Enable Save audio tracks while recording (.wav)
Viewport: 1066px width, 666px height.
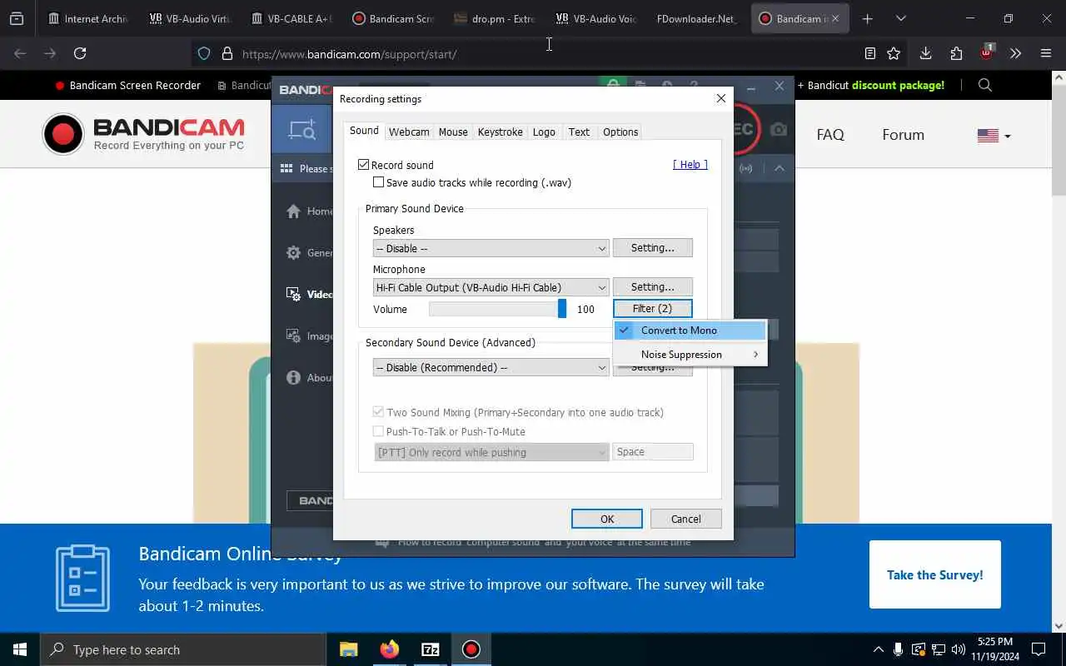(x=379, y=182)
